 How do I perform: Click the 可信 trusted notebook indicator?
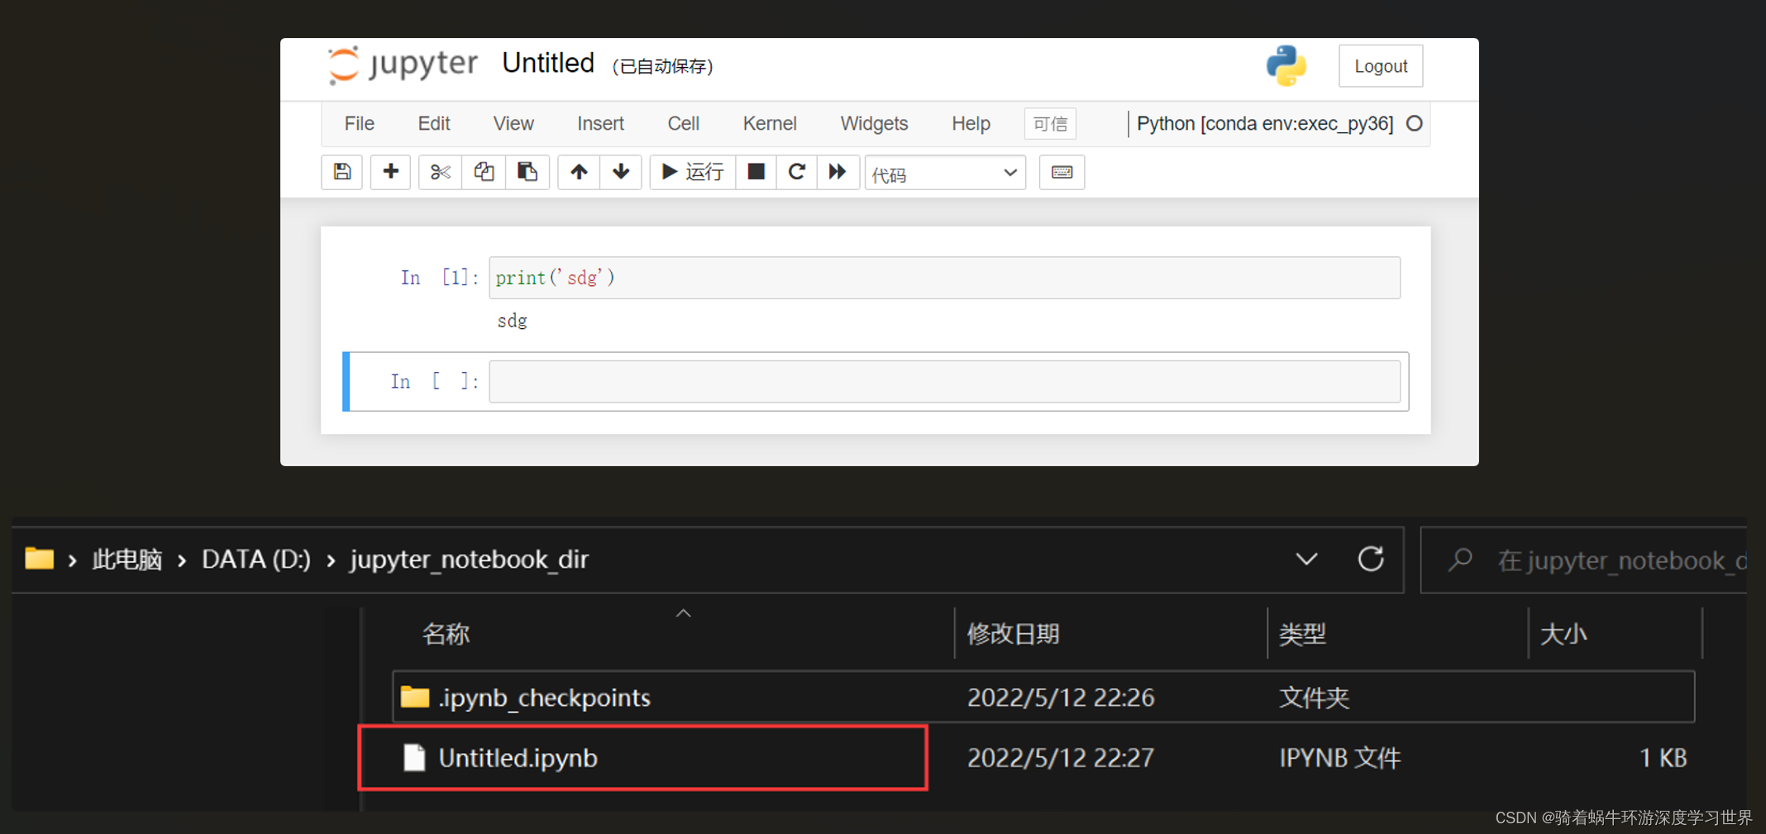1050,124
